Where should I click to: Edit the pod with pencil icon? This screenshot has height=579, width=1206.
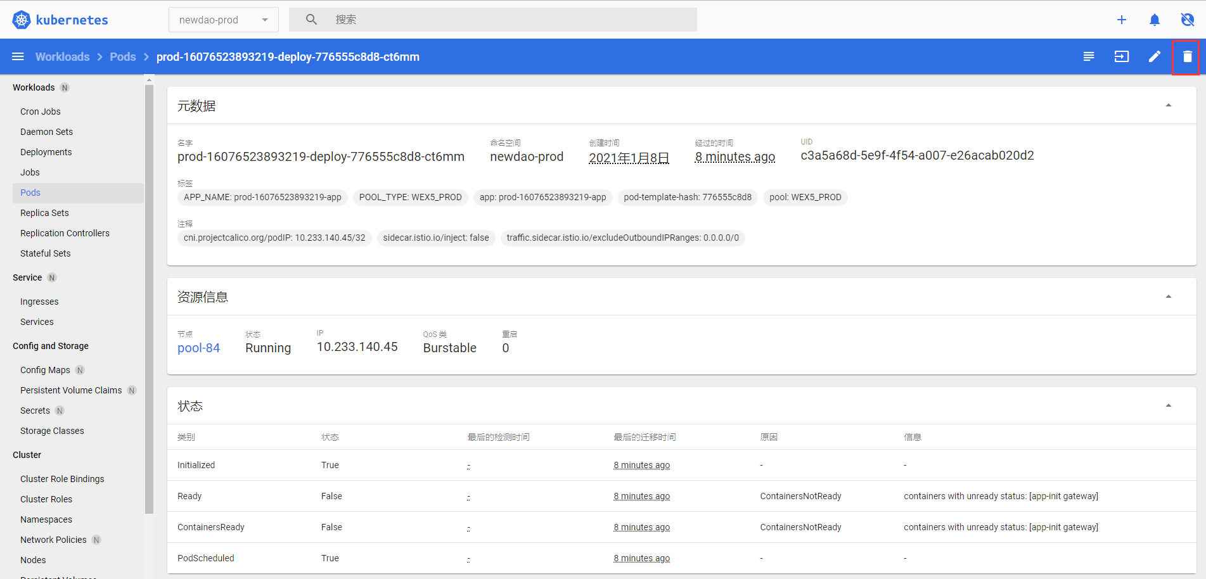point(1155,56)
